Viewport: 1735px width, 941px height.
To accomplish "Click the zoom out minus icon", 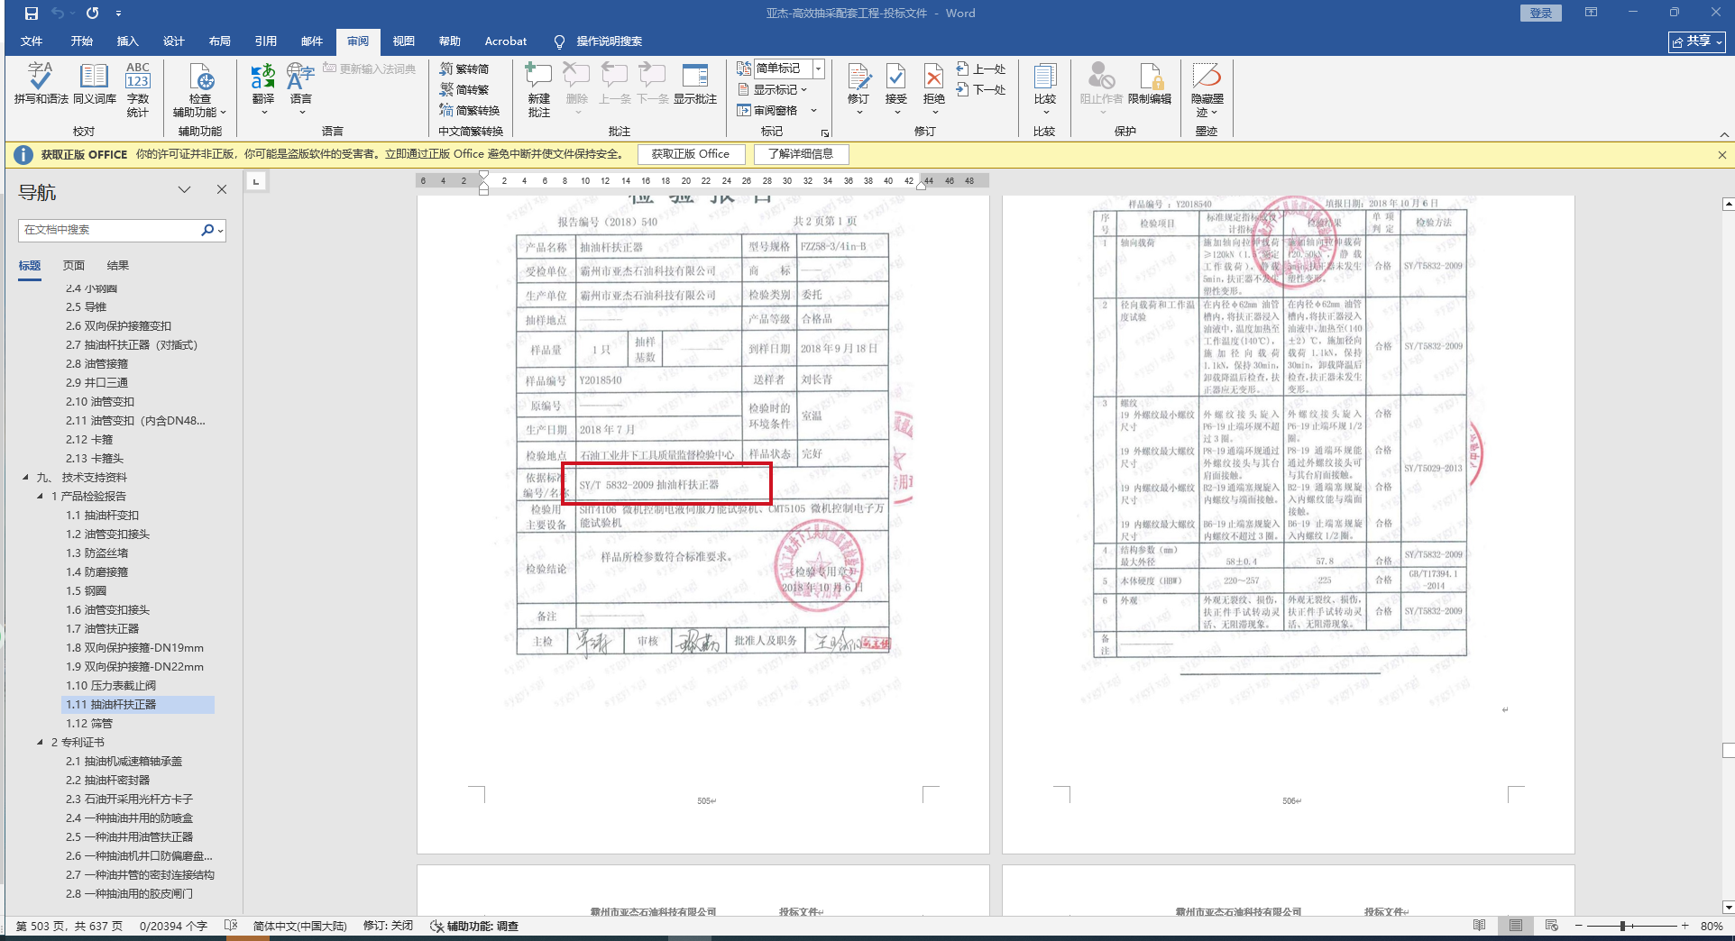I will pyautogui.click(x=1579, y=926).
